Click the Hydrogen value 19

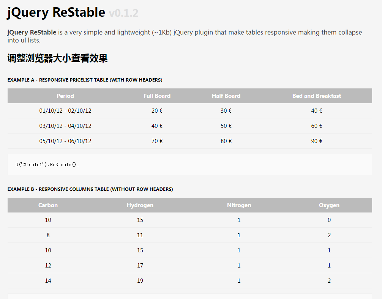[x=140, y=281]
